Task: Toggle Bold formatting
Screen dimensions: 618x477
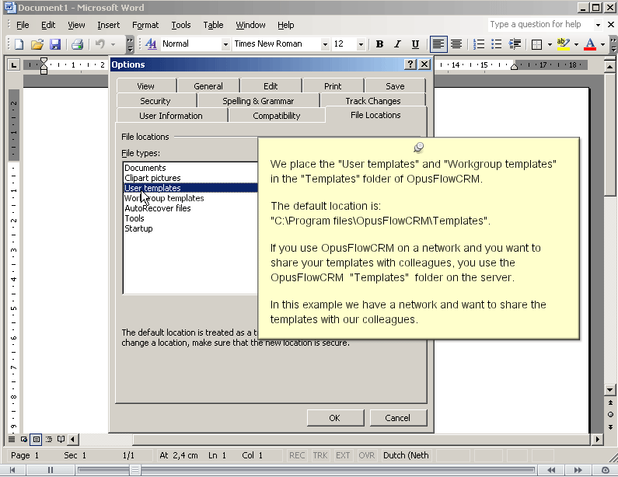Action: coord(379,44)
